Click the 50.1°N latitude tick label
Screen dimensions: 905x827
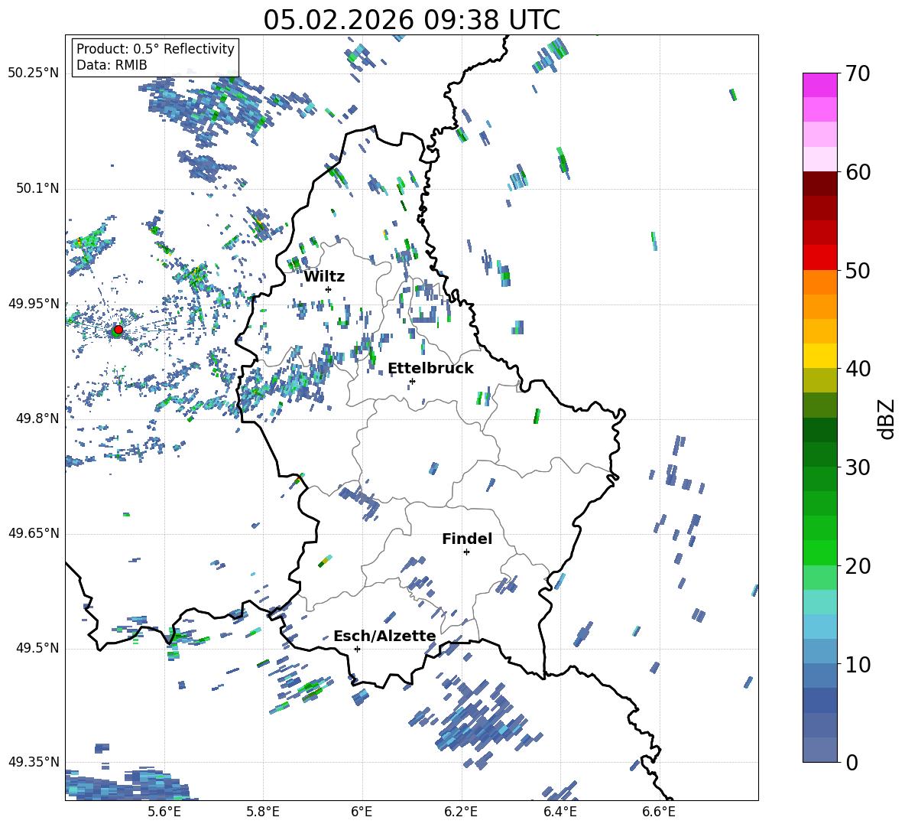(x=37, y=188)
